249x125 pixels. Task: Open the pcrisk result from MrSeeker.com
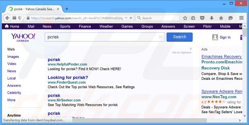(54, 96)
